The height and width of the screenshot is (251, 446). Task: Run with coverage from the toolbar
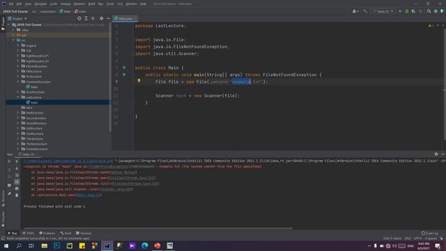pos(413,11)
